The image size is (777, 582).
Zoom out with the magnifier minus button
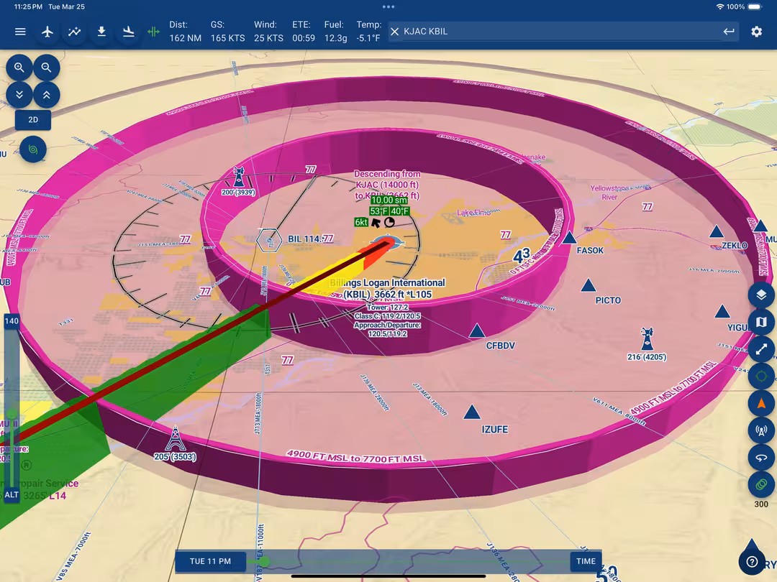[47, 68]
